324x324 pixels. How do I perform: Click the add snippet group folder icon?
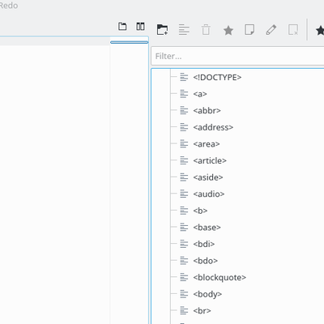click(162, 29)
